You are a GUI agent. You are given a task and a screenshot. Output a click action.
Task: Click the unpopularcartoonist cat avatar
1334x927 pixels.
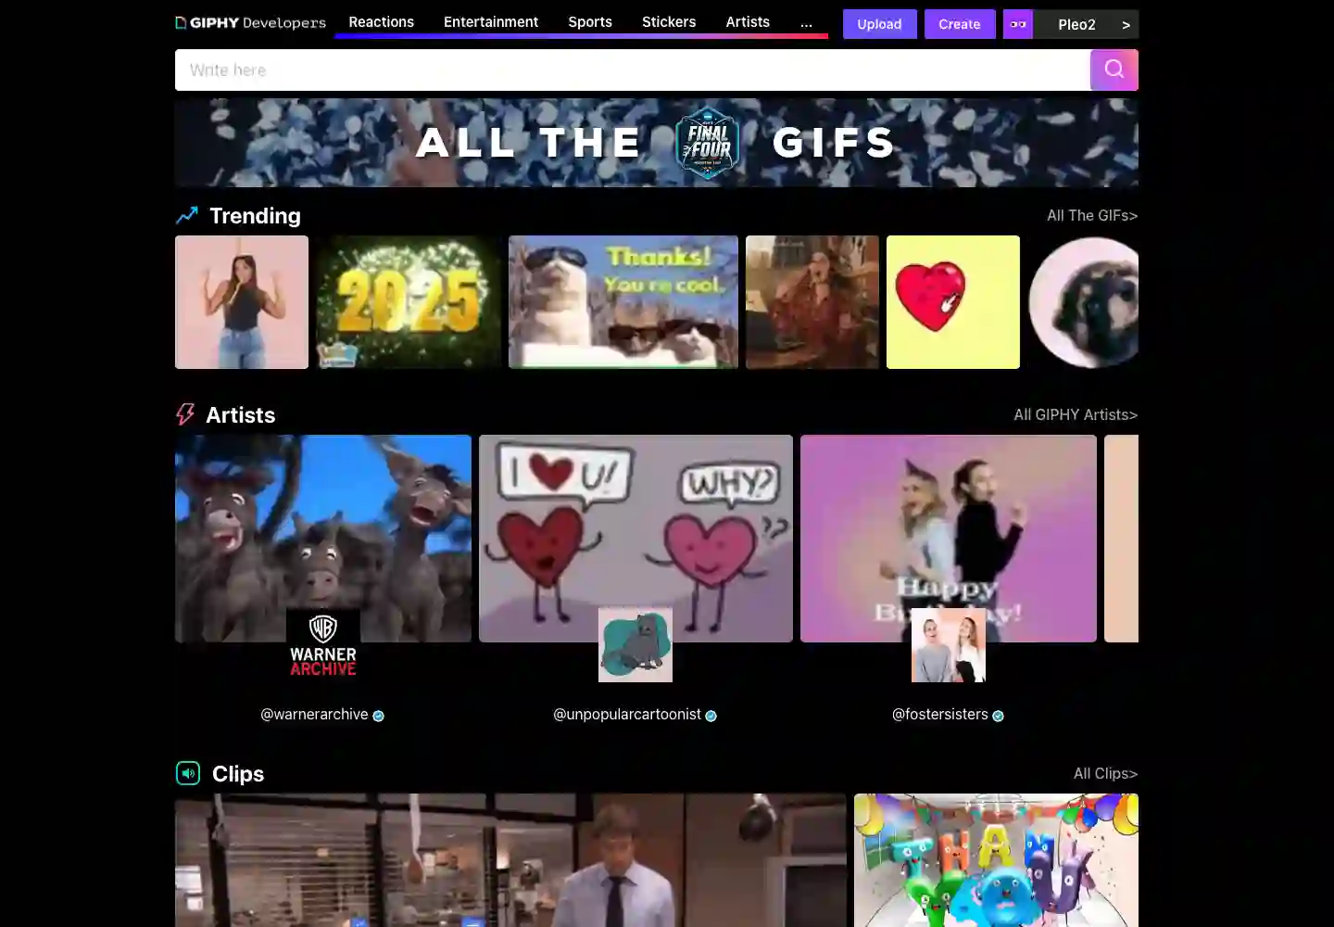point(636,645)
